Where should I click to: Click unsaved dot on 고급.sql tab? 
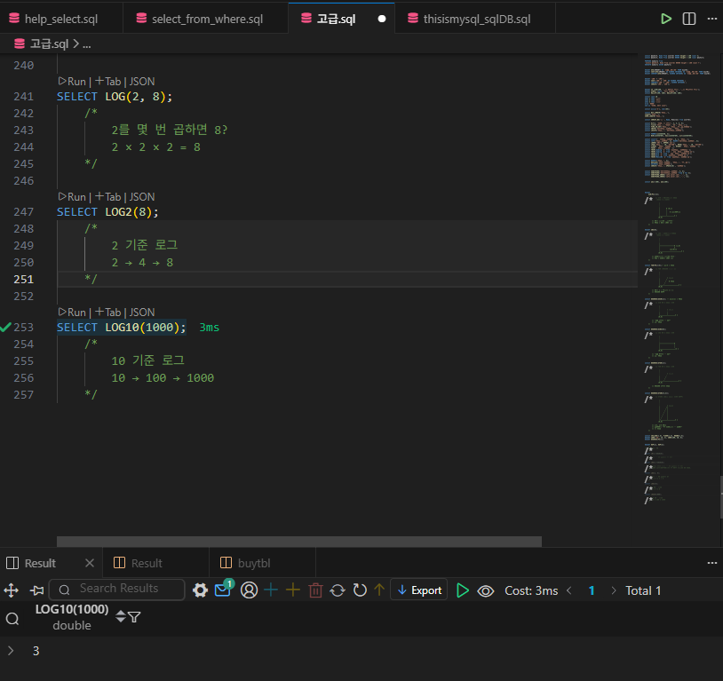pyautogui.click(x=382, y=19)
